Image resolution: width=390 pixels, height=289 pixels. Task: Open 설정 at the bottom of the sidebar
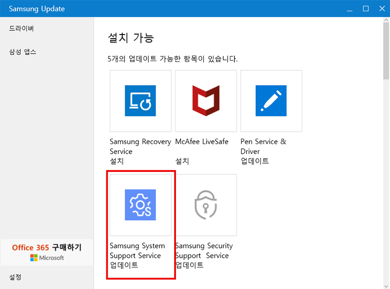[x=15, y=277]
